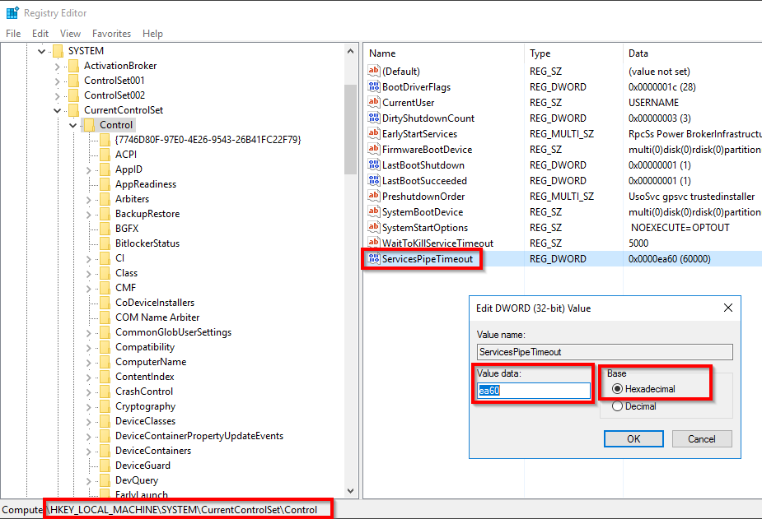Click OK in the Edit DWORD dialog
This screenshot has height=519, width=762.
pos(633,438)
